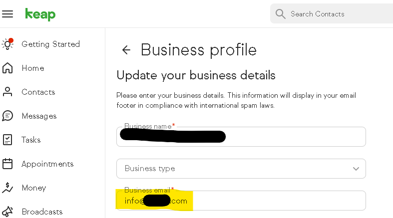Expand Business type using its chevron arrow

click(x=356, y=169)
